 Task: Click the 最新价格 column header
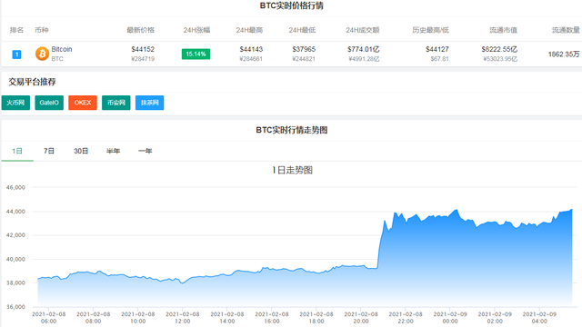pyautogui.click(x=141, y=30)
